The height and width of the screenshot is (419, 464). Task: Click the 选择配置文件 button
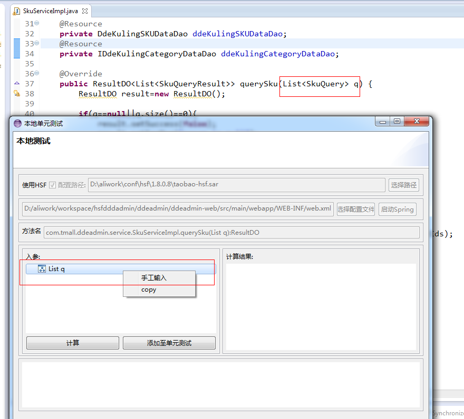click(x=356, y=209)
